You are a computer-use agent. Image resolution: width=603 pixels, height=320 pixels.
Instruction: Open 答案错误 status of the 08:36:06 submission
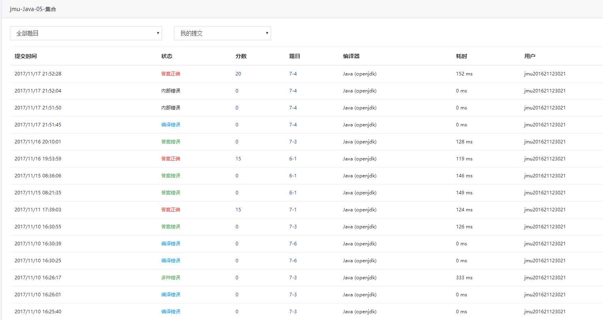click(171, 176)
